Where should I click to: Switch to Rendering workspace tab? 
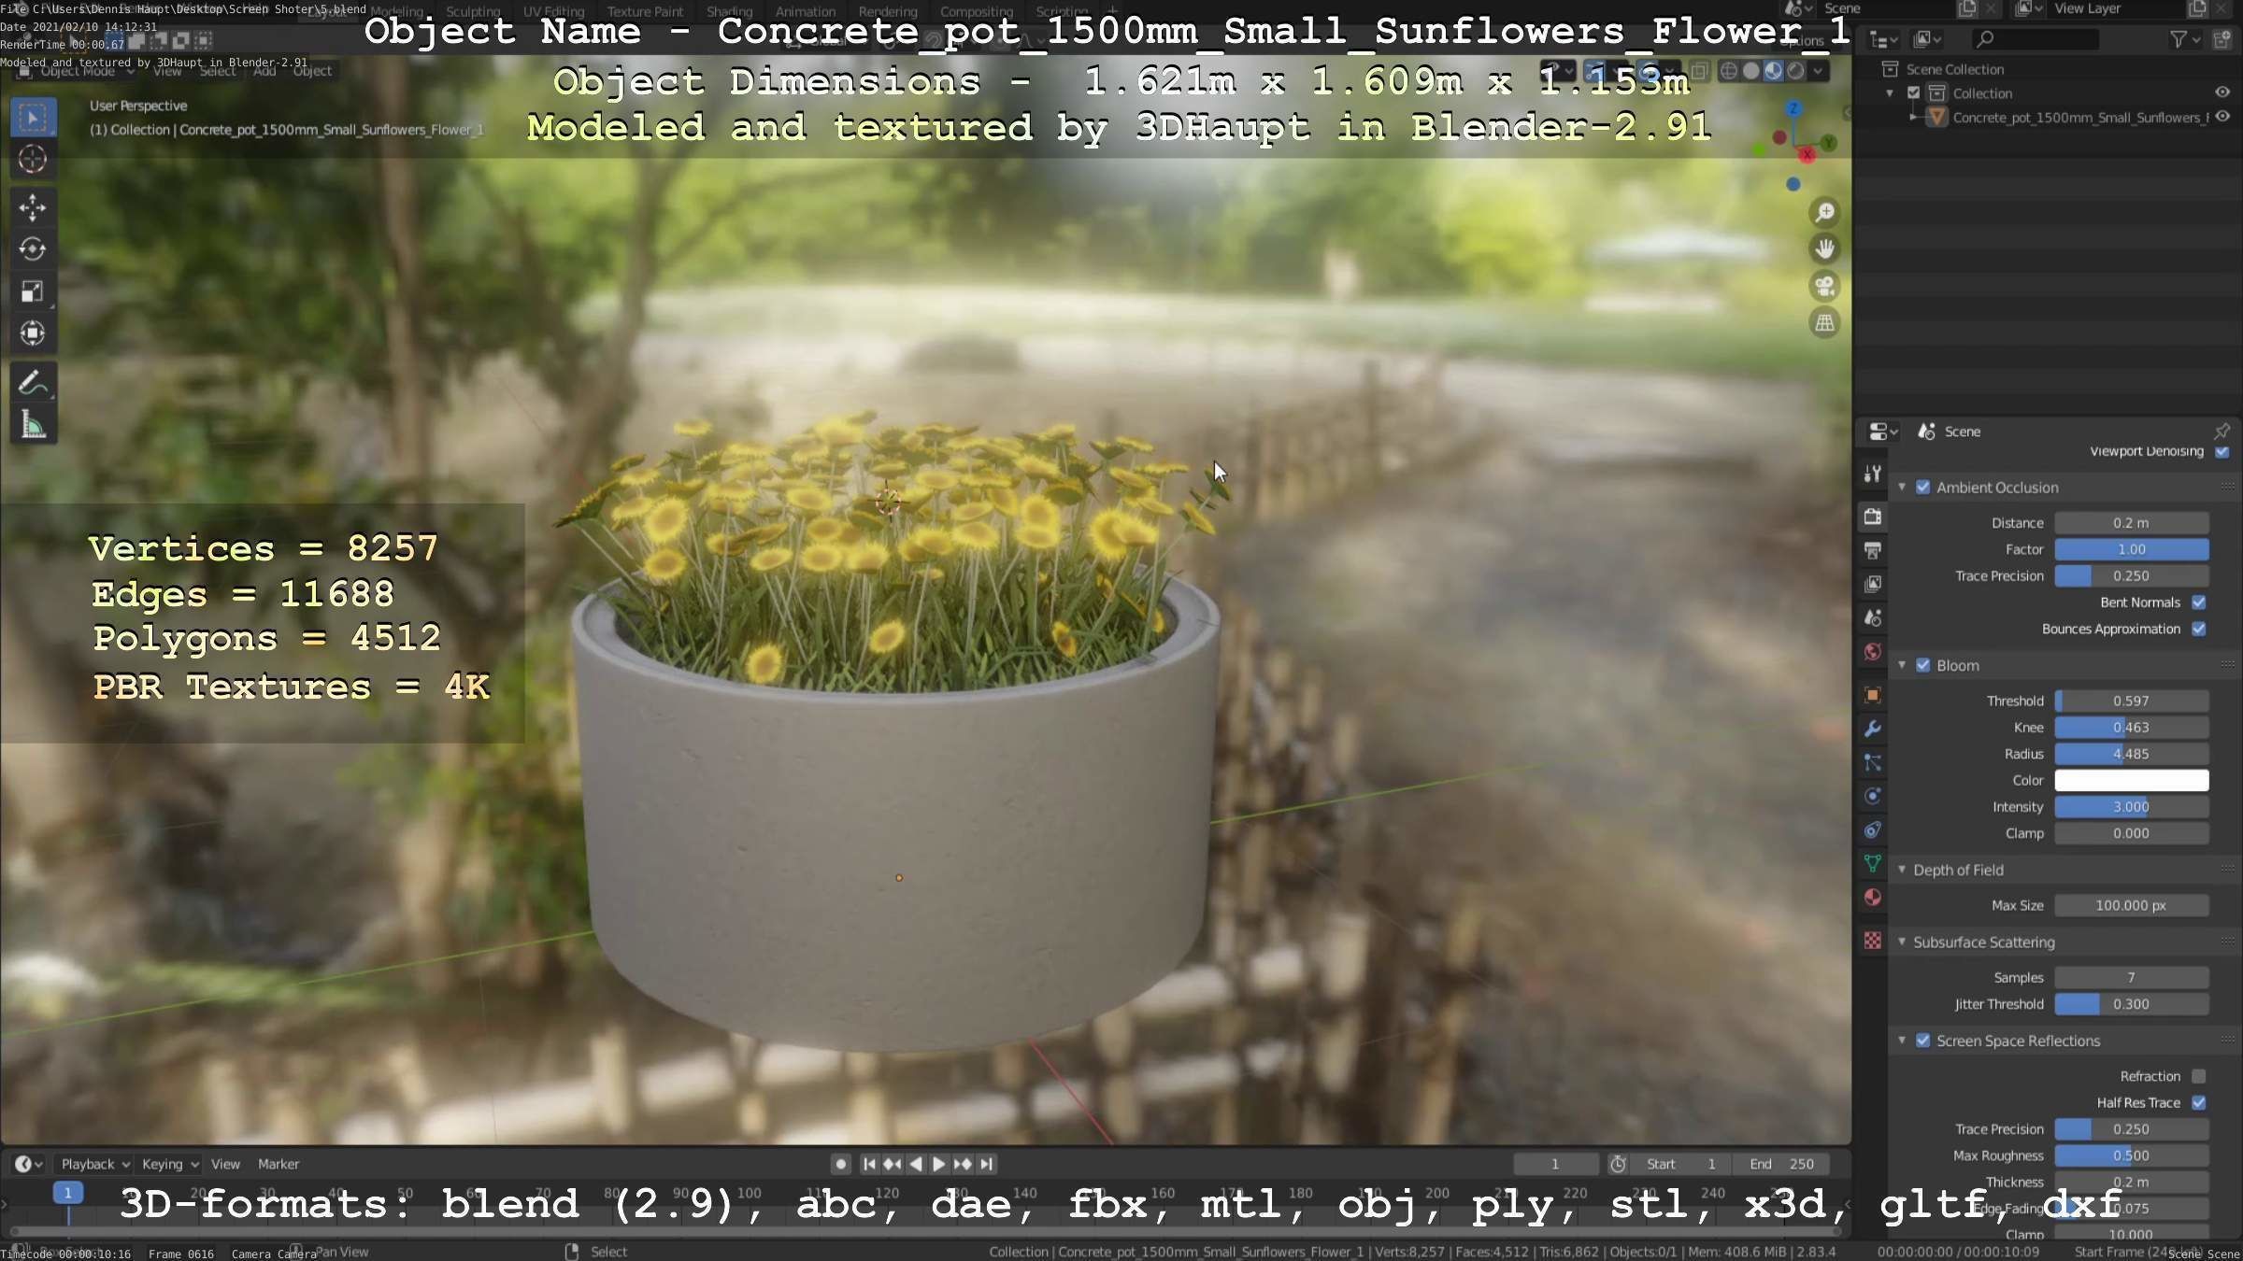coord(888,11)
